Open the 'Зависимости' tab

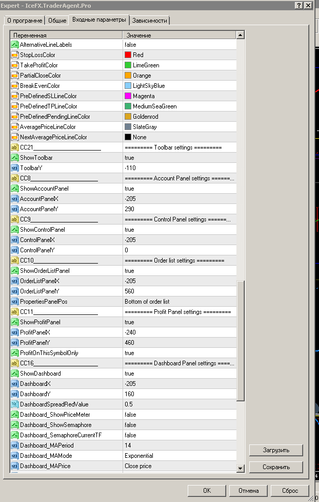pos(150,21)
